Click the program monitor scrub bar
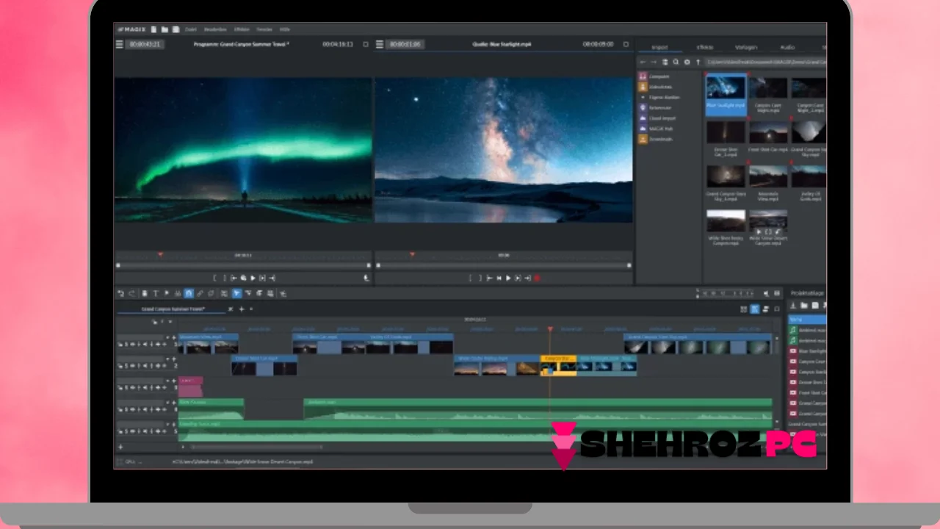Screen dimensions: 940x529 243,265
